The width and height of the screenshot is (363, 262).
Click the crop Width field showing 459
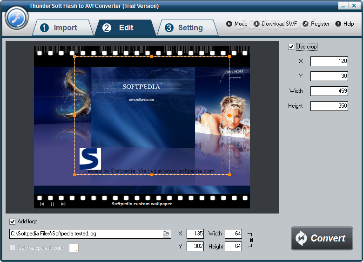(329, 91)
